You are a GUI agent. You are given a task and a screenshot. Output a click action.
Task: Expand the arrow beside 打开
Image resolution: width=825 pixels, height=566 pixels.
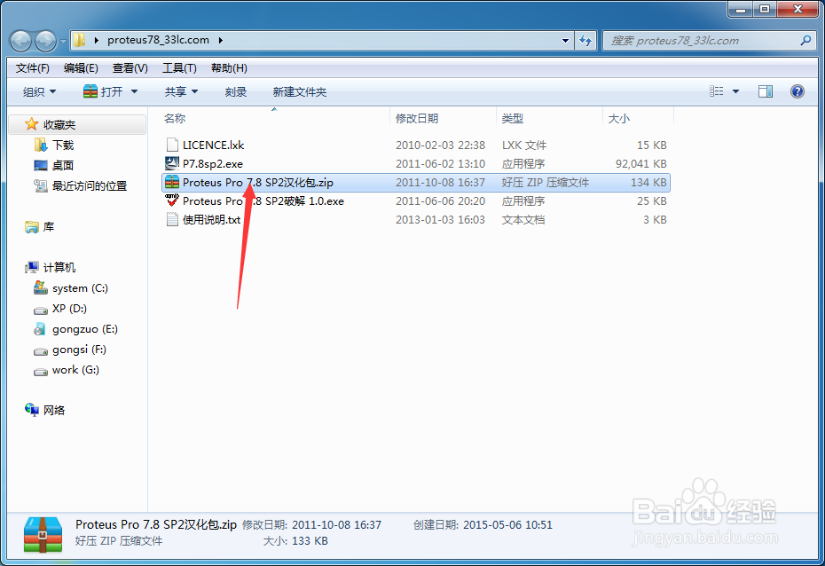point(134,91)
